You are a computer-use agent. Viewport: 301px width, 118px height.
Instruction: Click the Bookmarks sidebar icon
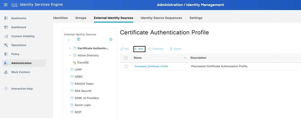pyautogui.click(x=6, y=18)
